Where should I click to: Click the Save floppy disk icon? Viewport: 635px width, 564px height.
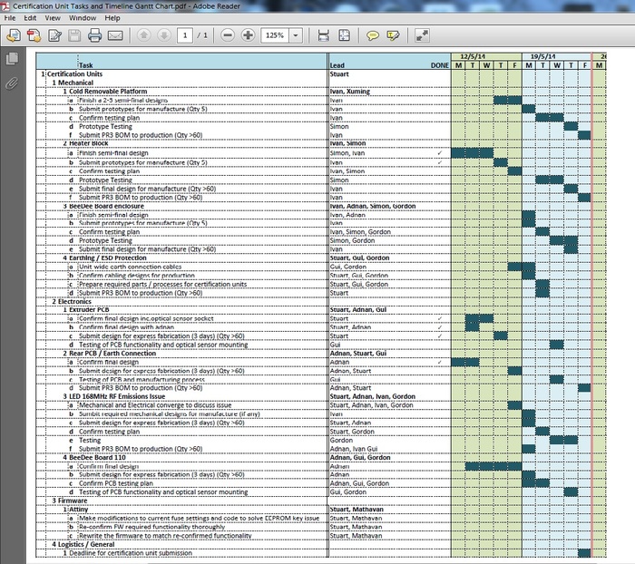74,35
